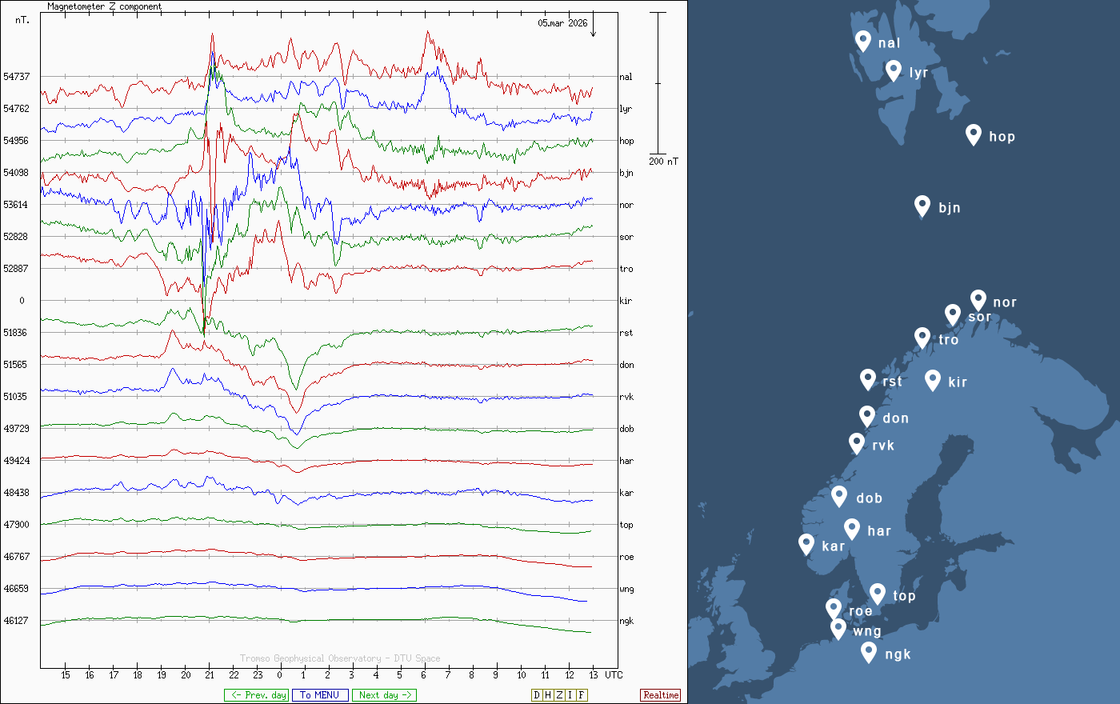
Task: Click the dob station pin on map
Action: click(839, 496)
